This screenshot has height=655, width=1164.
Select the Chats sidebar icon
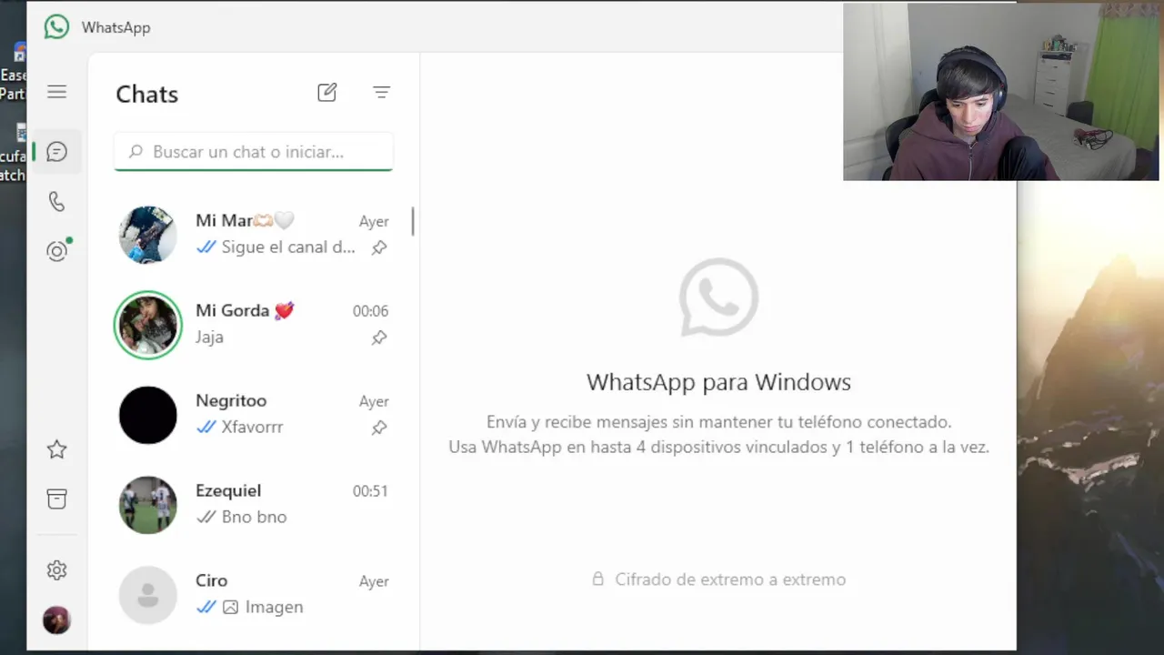pyautogui.click(x=56, y=152)
